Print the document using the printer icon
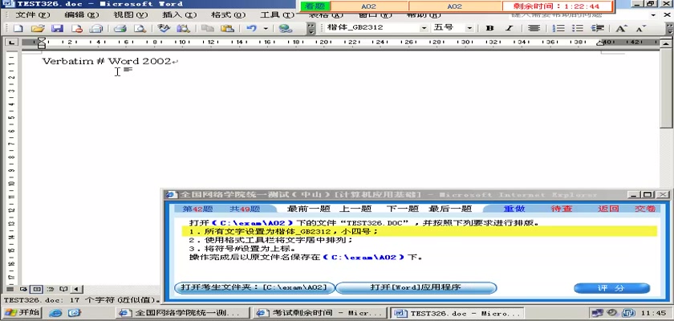This screenshot has height=321, width=674. [x=120, y=28]
